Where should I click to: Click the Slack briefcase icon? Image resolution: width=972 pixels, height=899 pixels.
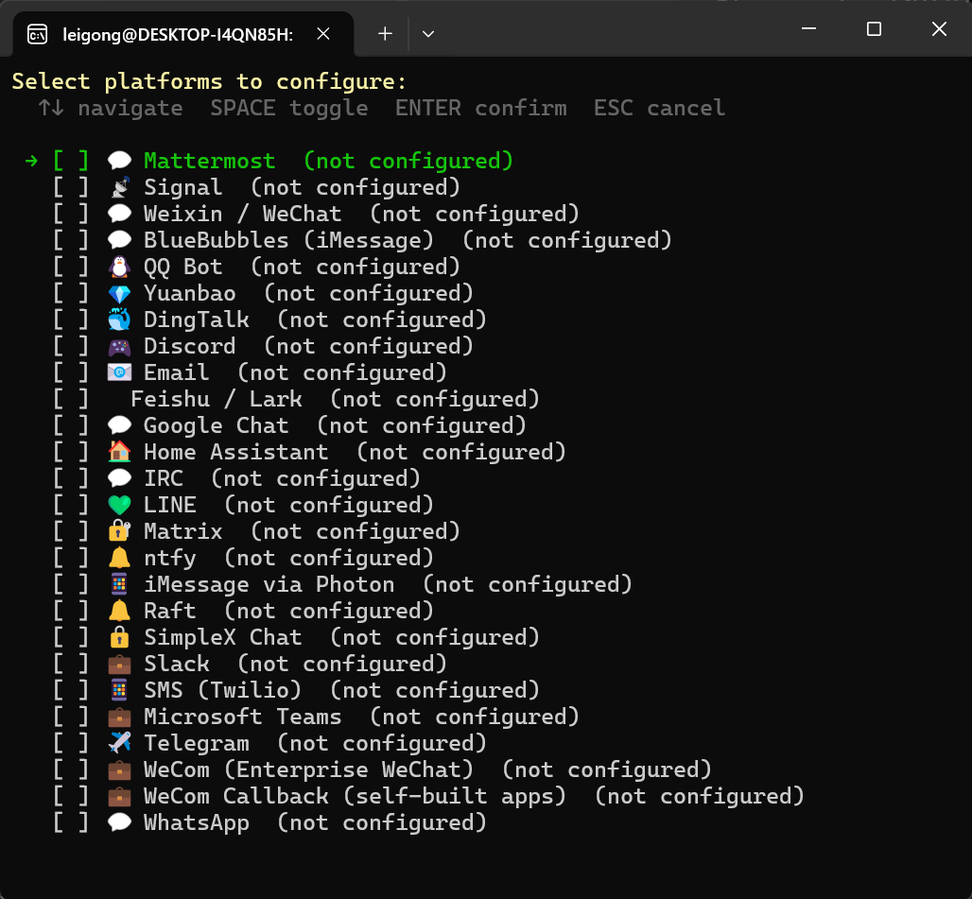(120, 665)
